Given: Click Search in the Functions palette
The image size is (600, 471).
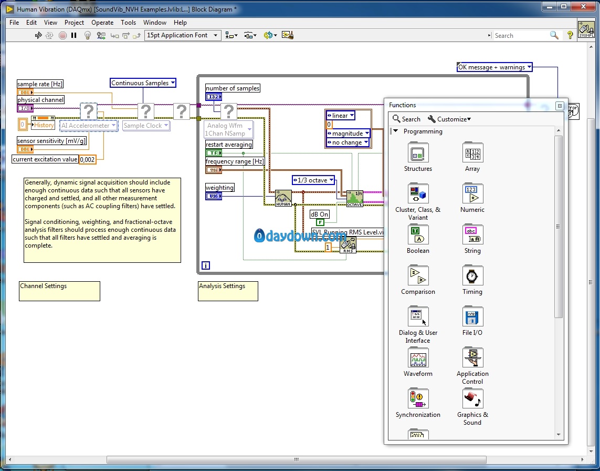Looking at the screenshot, I should pyautogui.click(x=406, y=119).
